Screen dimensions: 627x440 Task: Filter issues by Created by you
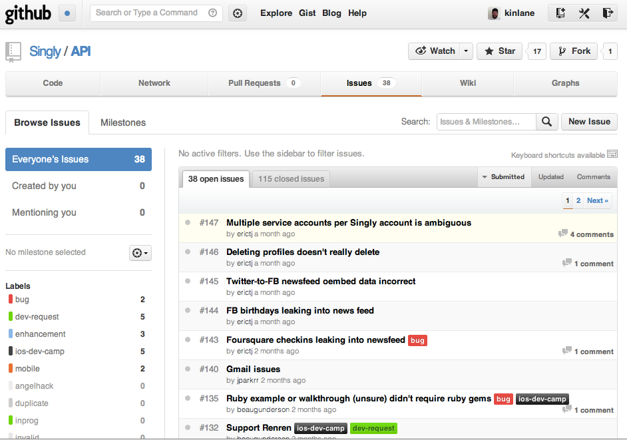tap(44, 186)
